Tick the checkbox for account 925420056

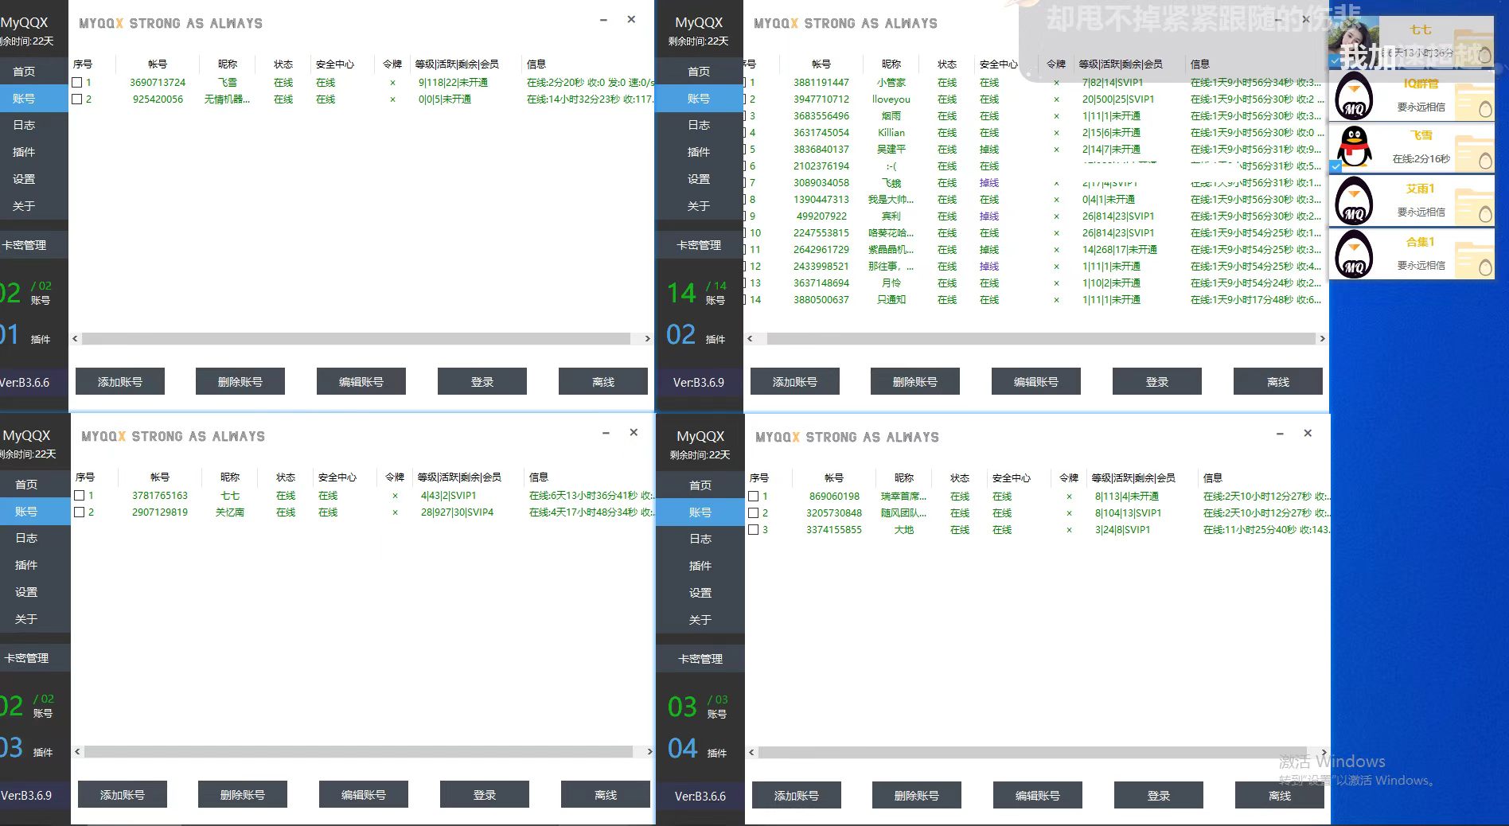[x=77, y=99]
